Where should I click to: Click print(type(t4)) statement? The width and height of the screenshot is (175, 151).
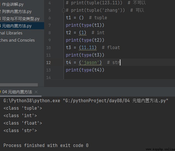coord(85,70)
